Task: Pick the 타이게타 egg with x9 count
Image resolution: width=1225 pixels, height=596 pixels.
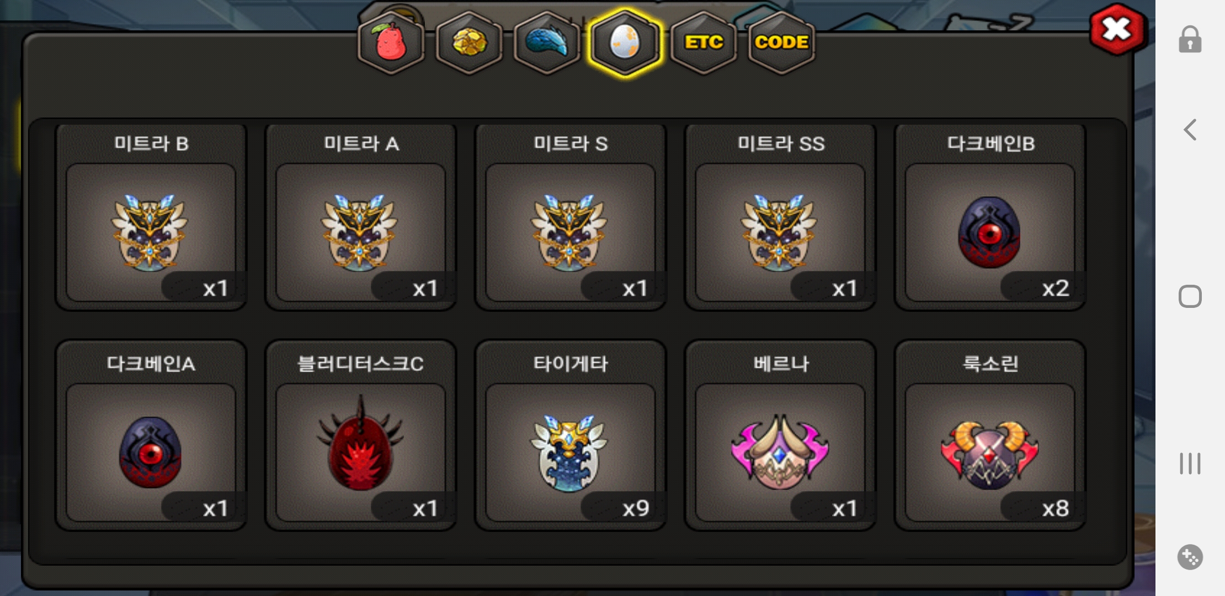Action: coord(570,436)
